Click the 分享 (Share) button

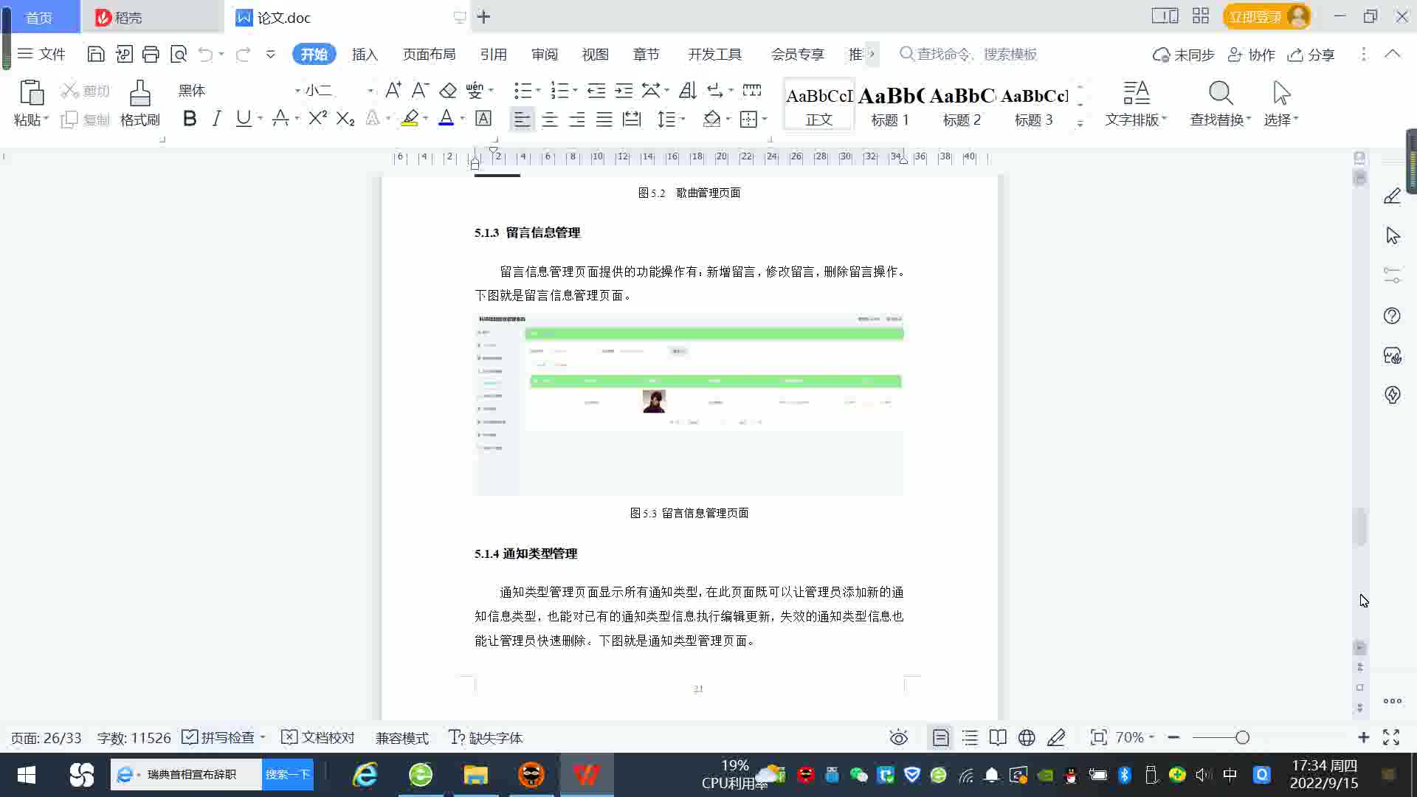click(x=1311, y=55)
